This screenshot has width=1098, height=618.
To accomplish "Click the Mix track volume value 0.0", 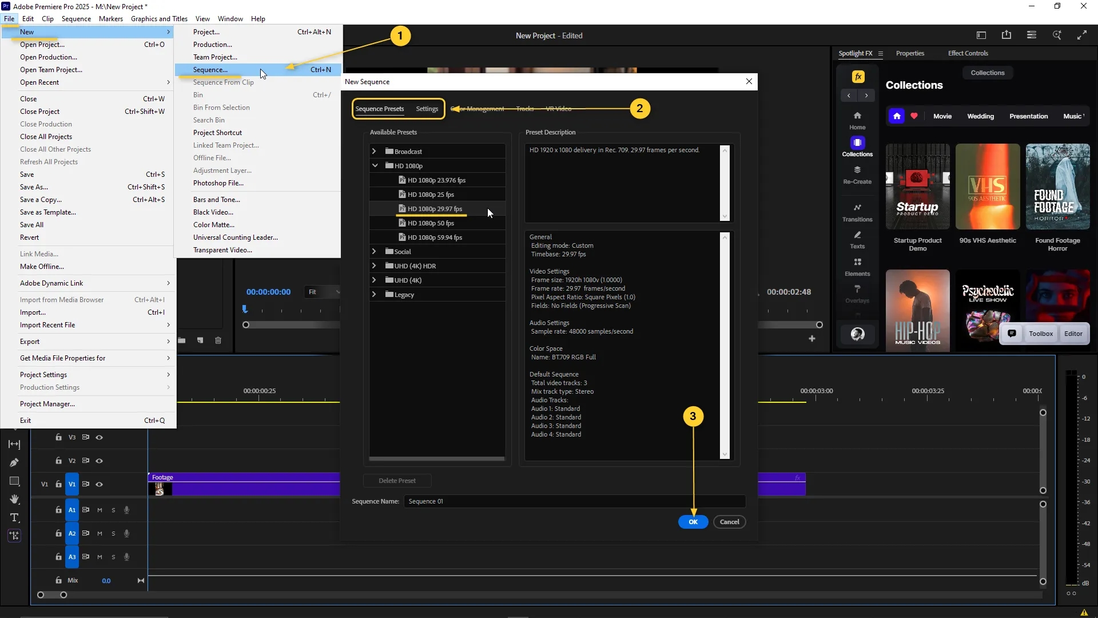I will [x=106, y=581].
